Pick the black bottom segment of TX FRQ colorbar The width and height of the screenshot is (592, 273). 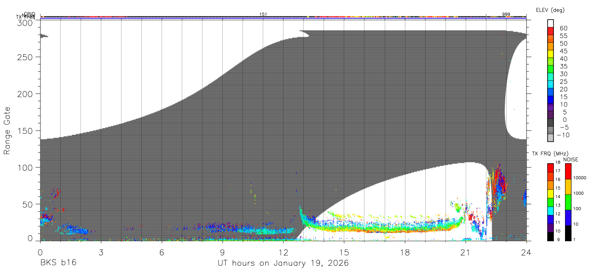tap(551, 236)
